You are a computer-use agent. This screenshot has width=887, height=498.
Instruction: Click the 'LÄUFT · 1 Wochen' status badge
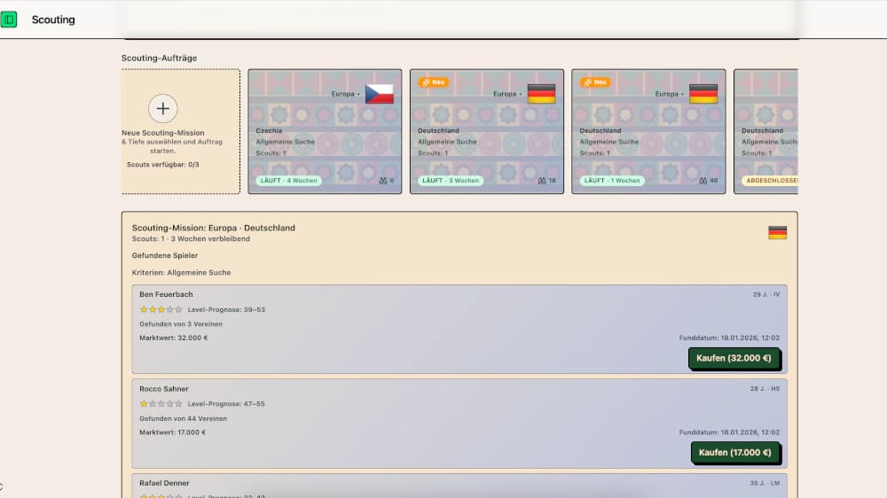pos(611,181)
